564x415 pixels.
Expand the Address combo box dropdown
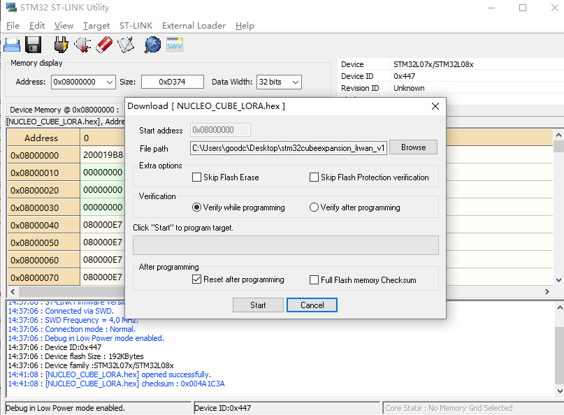tap(110, 82)
